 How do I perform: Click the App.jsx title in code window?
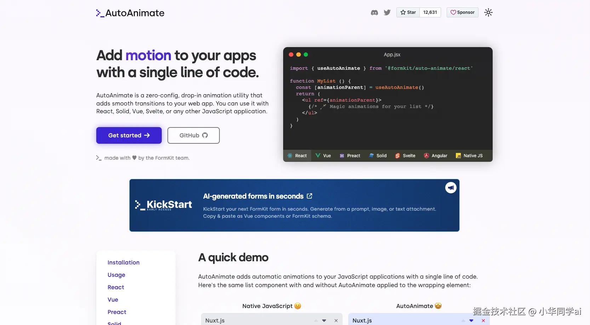392,55
